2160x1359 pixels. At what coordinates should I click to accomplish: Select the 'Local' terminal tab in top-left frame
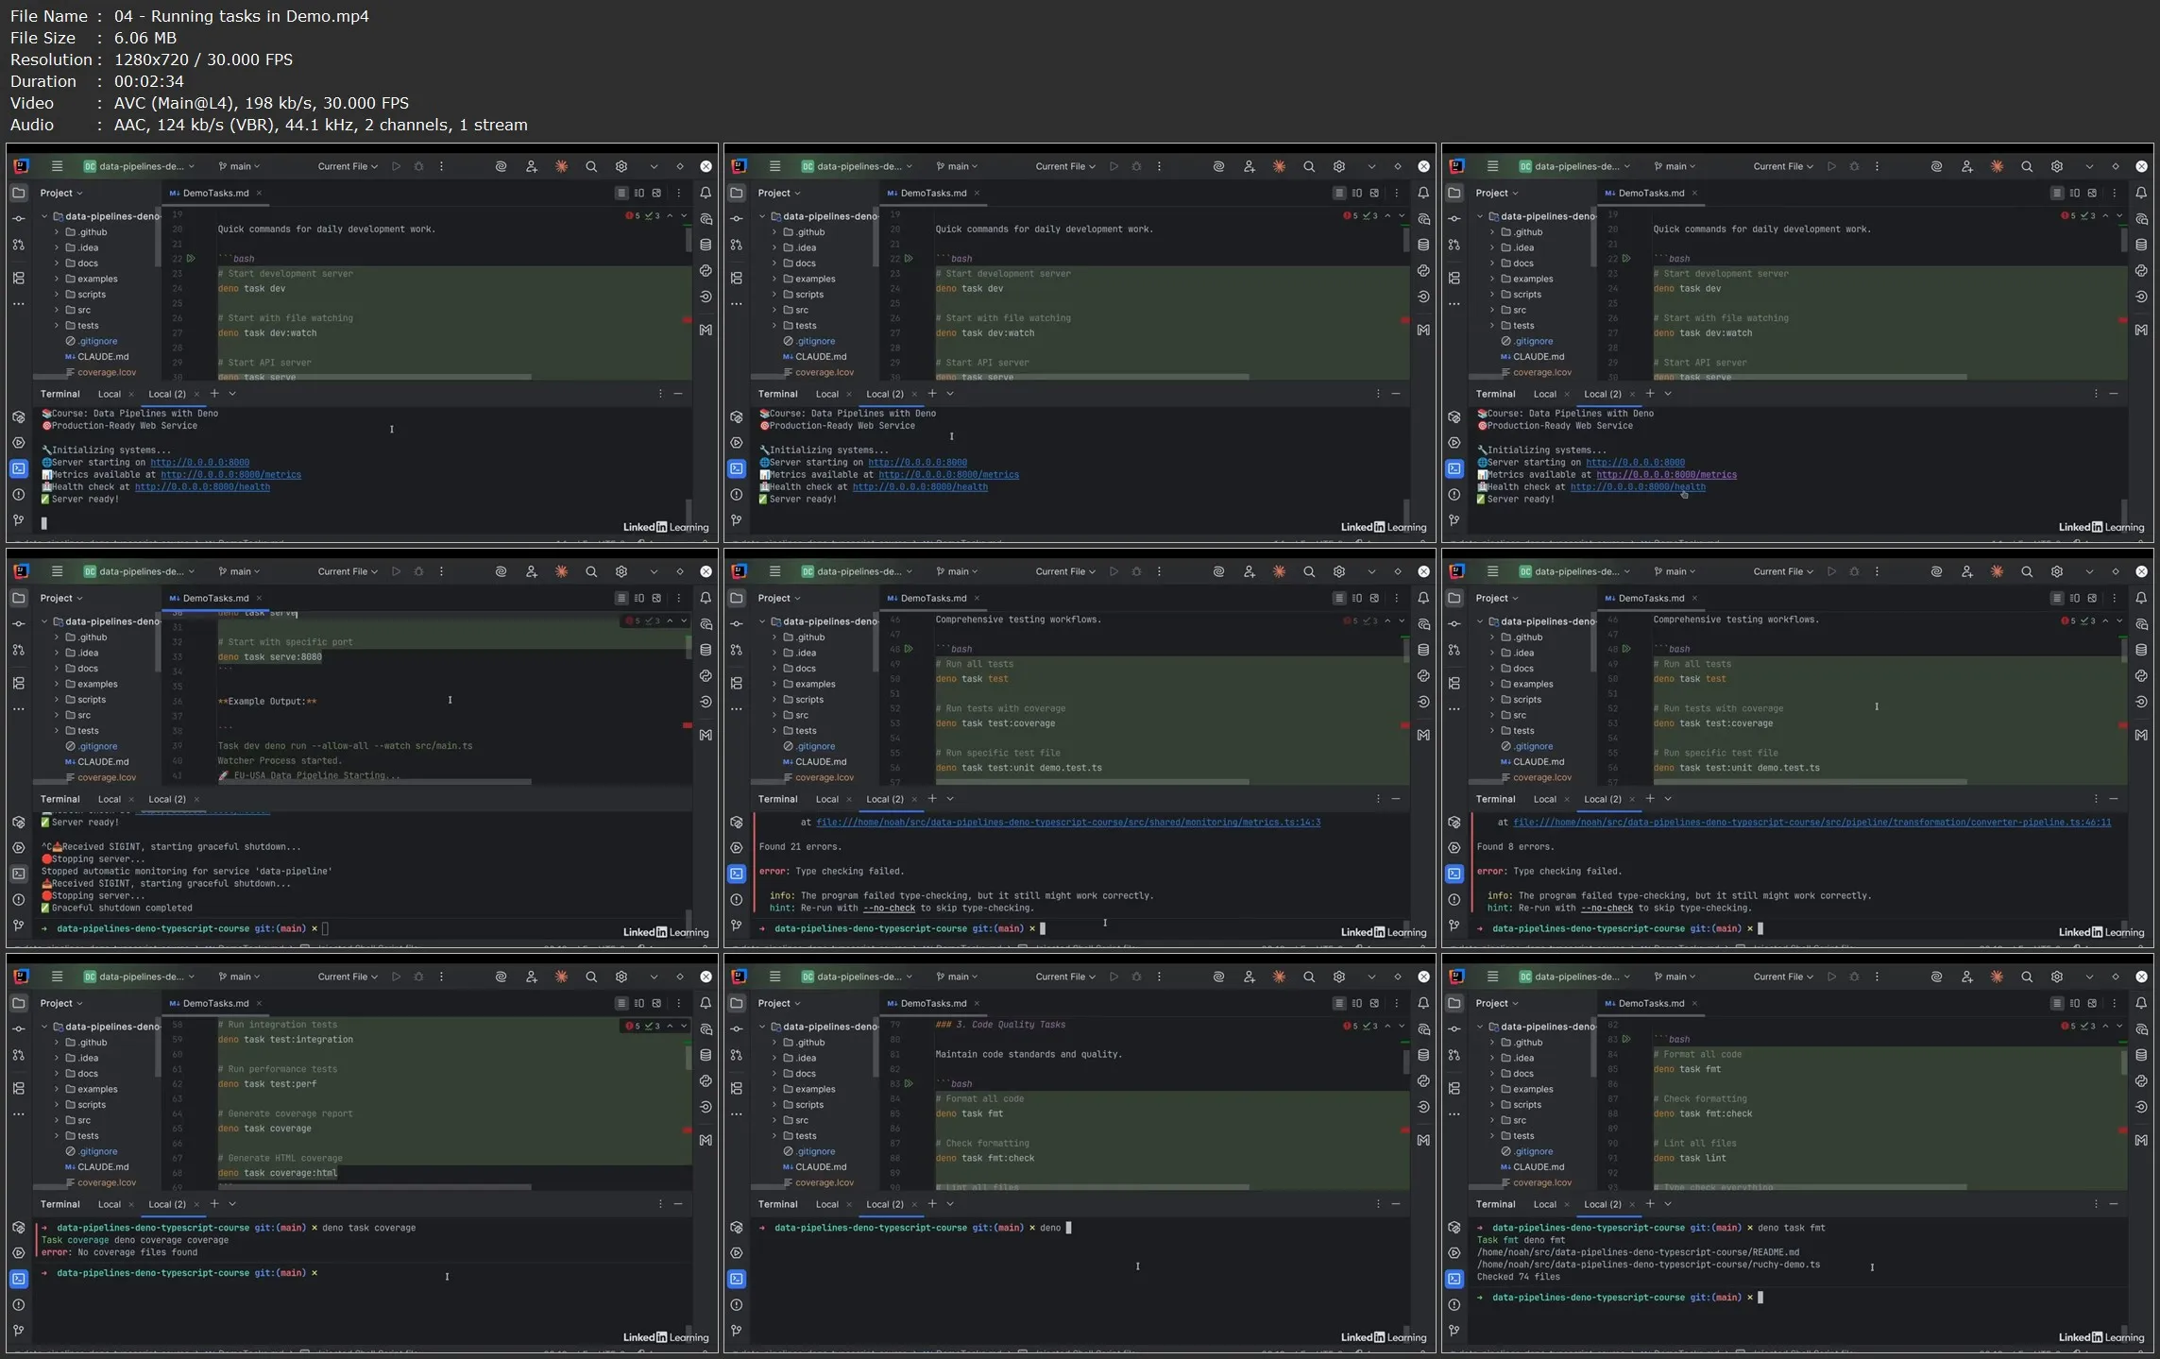click(110, 394)
